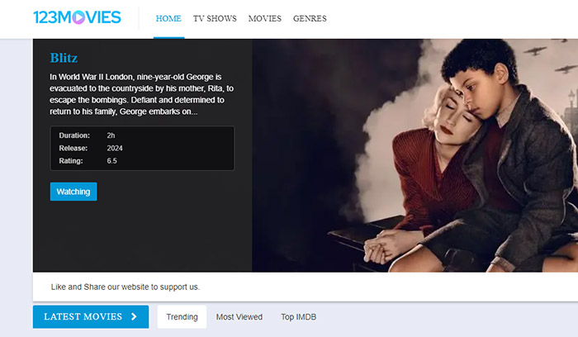The width and height of the screenshot is (578, 337).
Task: Expand the GENRES menu
Action: point(310,18)
